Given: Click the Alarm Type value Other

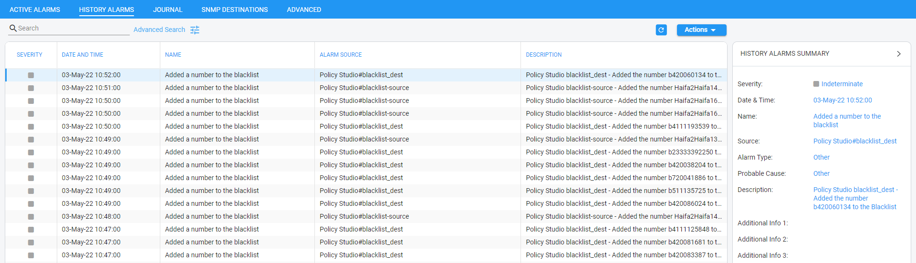Looking at the screenshot, I should click(822, 157).
